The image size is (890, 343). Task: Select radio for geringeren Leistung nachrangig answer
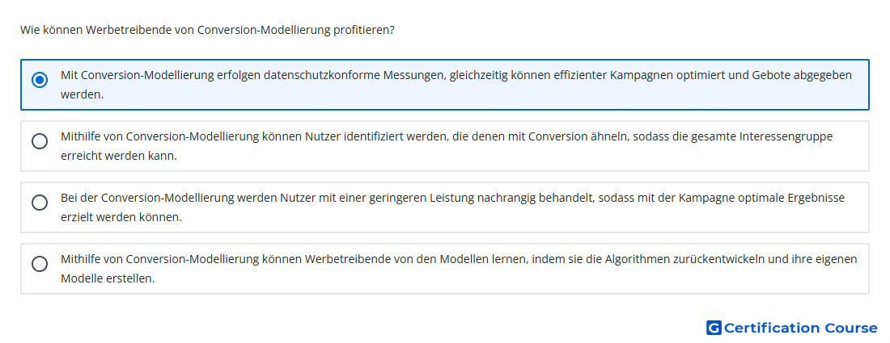(40, 202)
